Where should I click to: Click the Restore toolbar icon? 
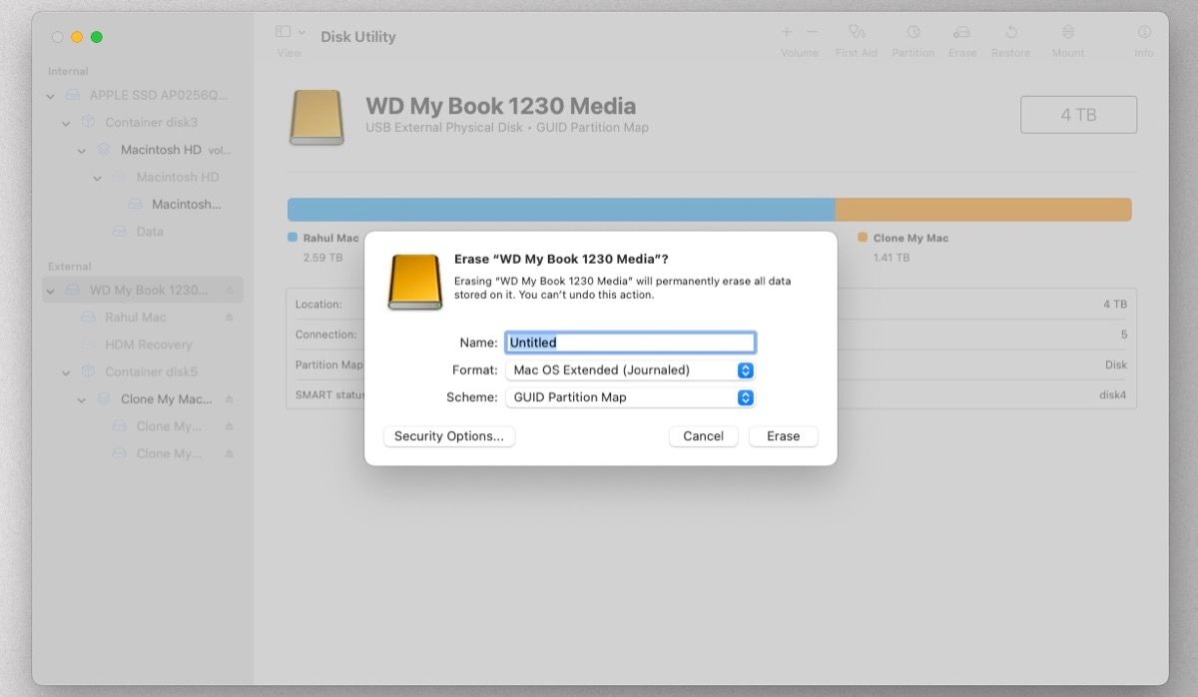(1011, 32)
